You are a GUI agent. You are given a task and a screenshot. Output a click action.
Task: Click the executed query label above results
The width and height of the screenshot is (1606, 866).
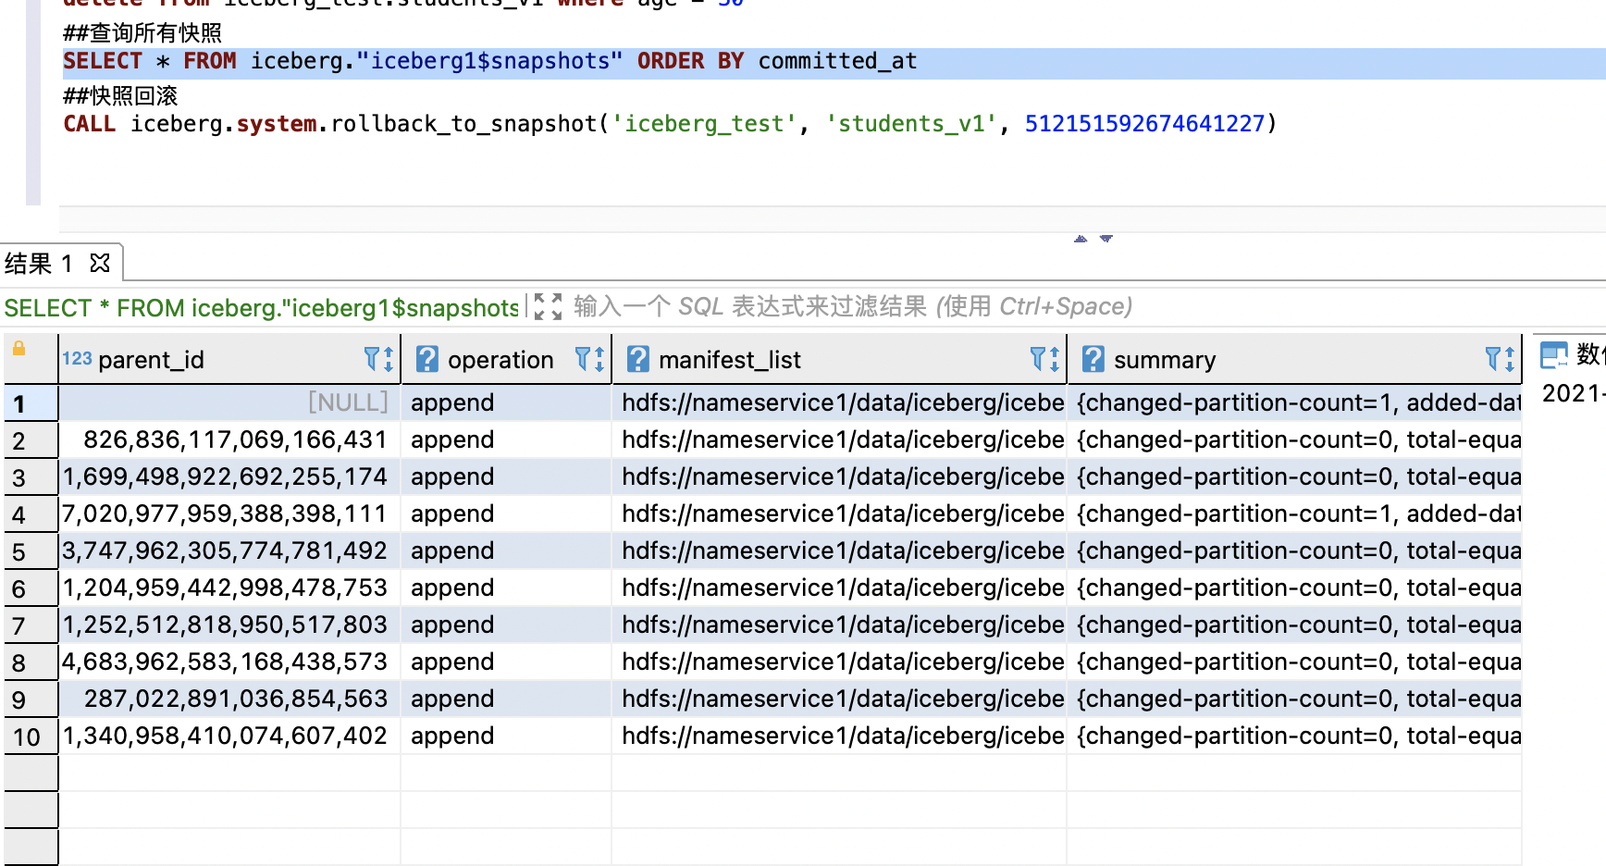coord(262,307)
